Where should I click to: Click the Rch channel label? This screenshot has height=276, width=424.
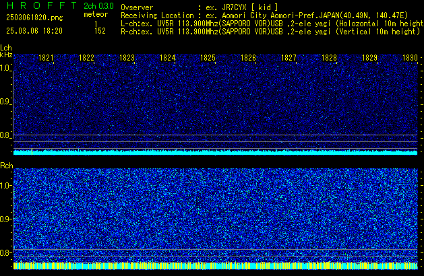[7, 166]
